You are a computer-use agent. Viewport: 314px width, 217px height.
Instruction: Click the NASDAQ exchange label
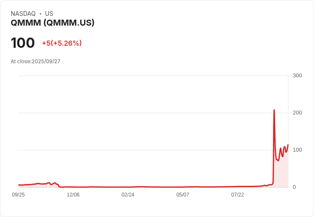click(x=23, y=14)
